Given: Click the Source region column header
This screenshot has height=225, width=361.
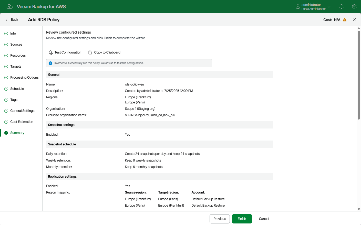Looking at the screenshot, I should 136,192.
